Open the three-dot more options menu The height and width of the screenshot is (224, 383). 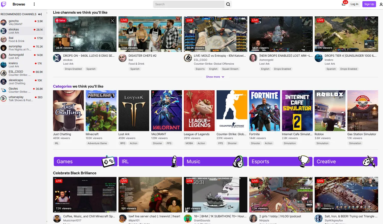pos(34,4)
